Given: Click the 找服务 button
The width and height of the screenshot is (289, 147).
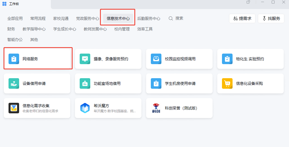Looking at the screenshot, I should pos(271,18).
